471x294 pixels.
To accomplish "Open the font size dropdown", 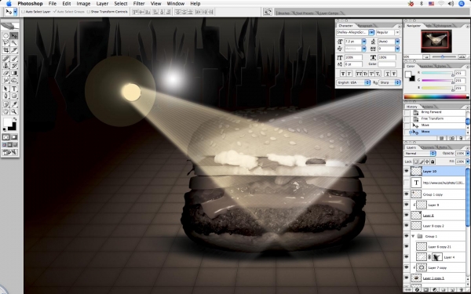I will [363, 42].
